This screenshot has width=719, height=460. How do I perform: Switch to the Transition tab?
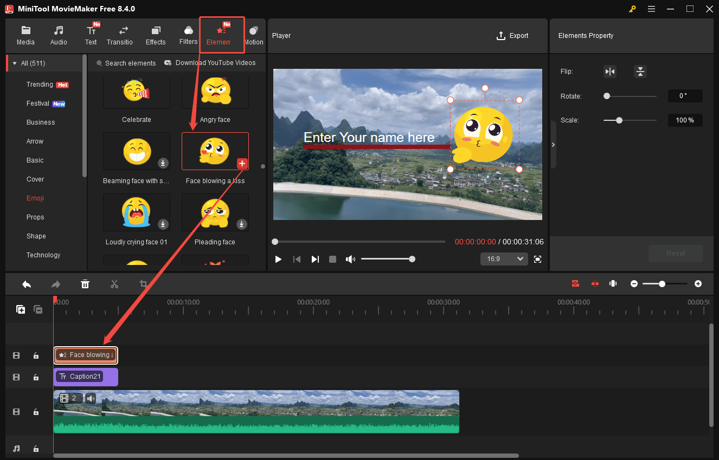click(120, 35)
